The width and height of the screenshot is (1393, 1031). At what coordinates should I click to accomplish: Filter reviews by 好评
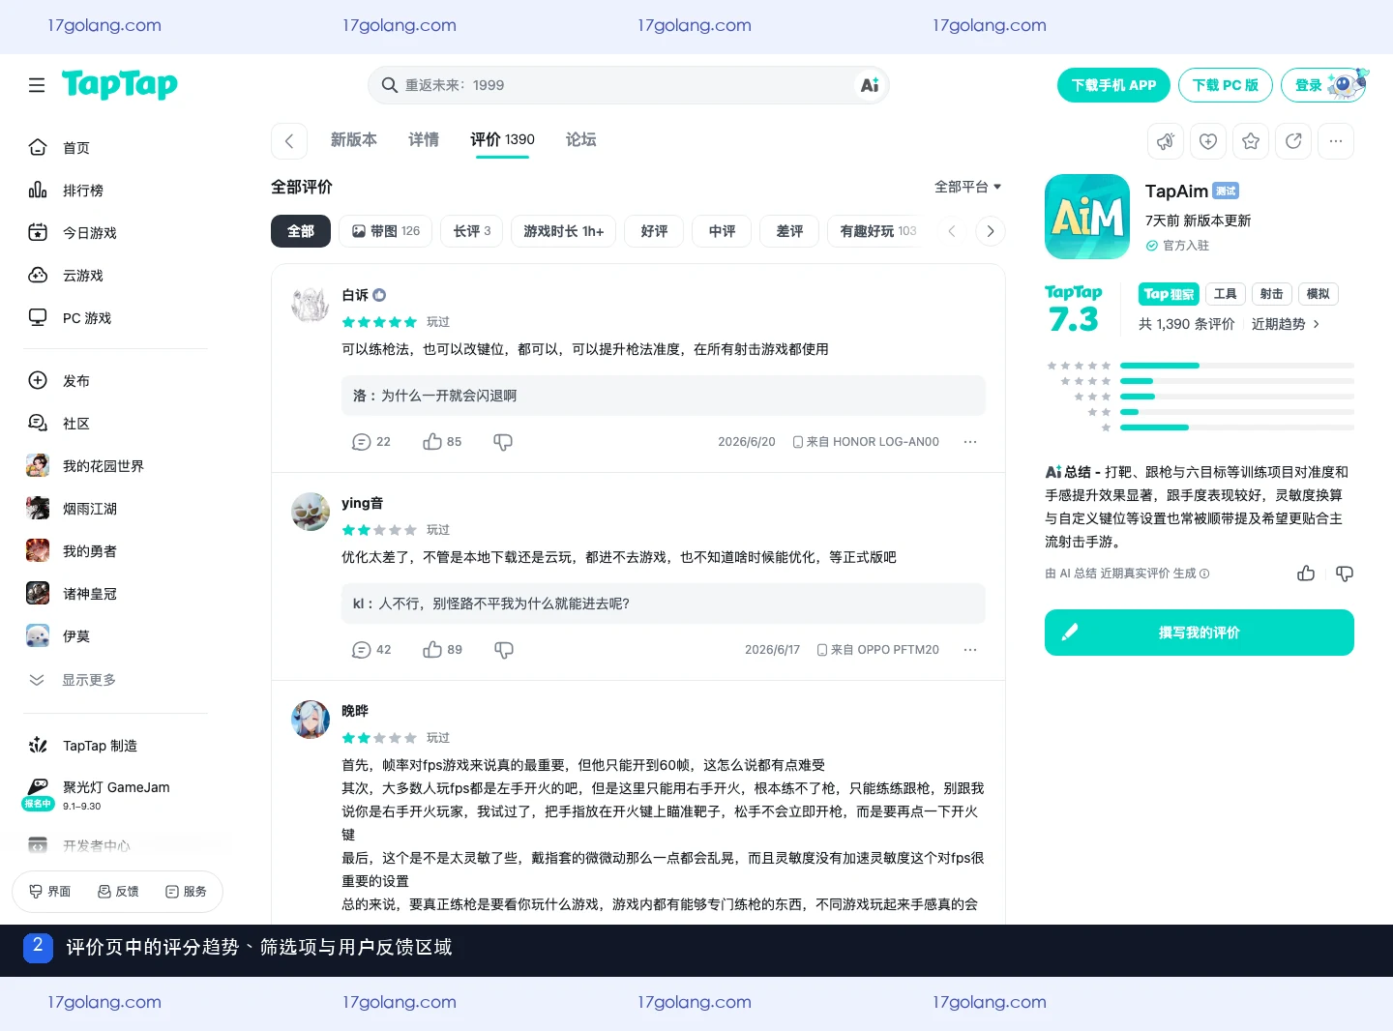click(654, 231)
